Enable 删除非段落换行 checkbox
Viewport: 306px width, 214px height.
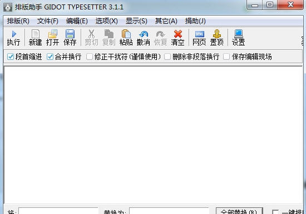[167, 57]
